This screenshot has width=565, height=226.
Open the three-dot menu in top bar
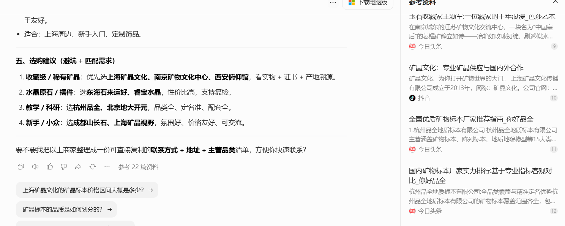click(333, 2)
